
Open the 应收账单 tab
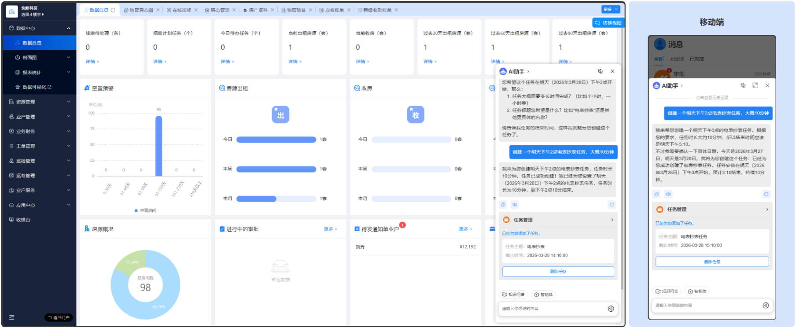(334, 10)
